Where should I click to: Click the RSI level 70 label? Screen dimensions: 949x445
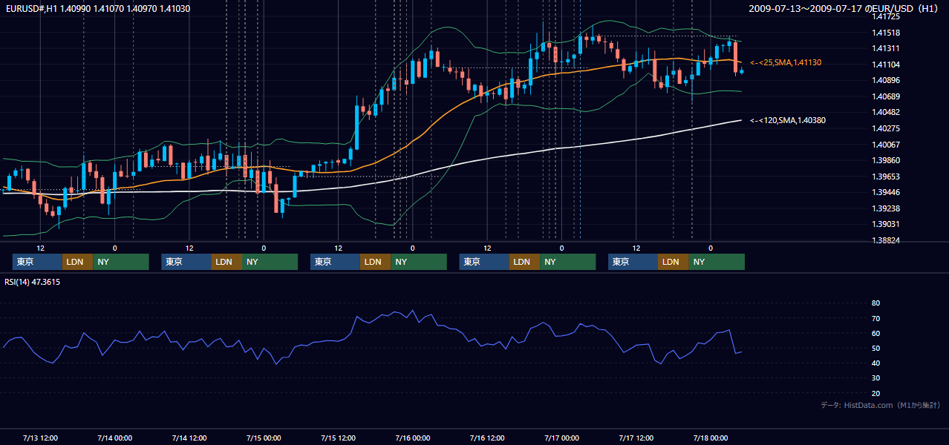876,318
